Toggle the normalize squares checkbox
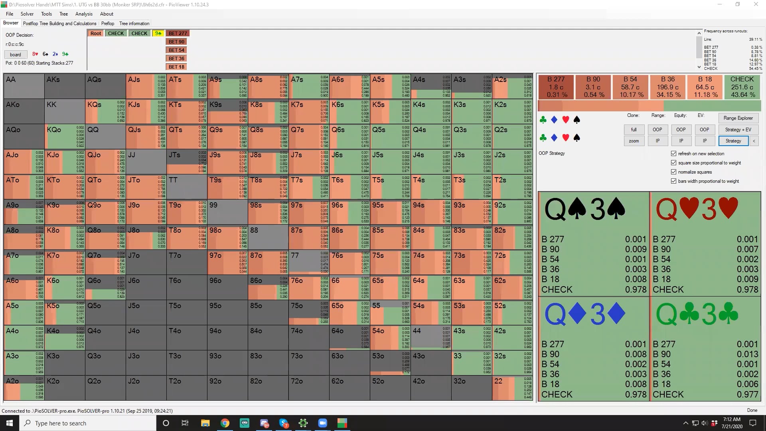This screenshot has width=766, height=431. (x=674, y=172)
